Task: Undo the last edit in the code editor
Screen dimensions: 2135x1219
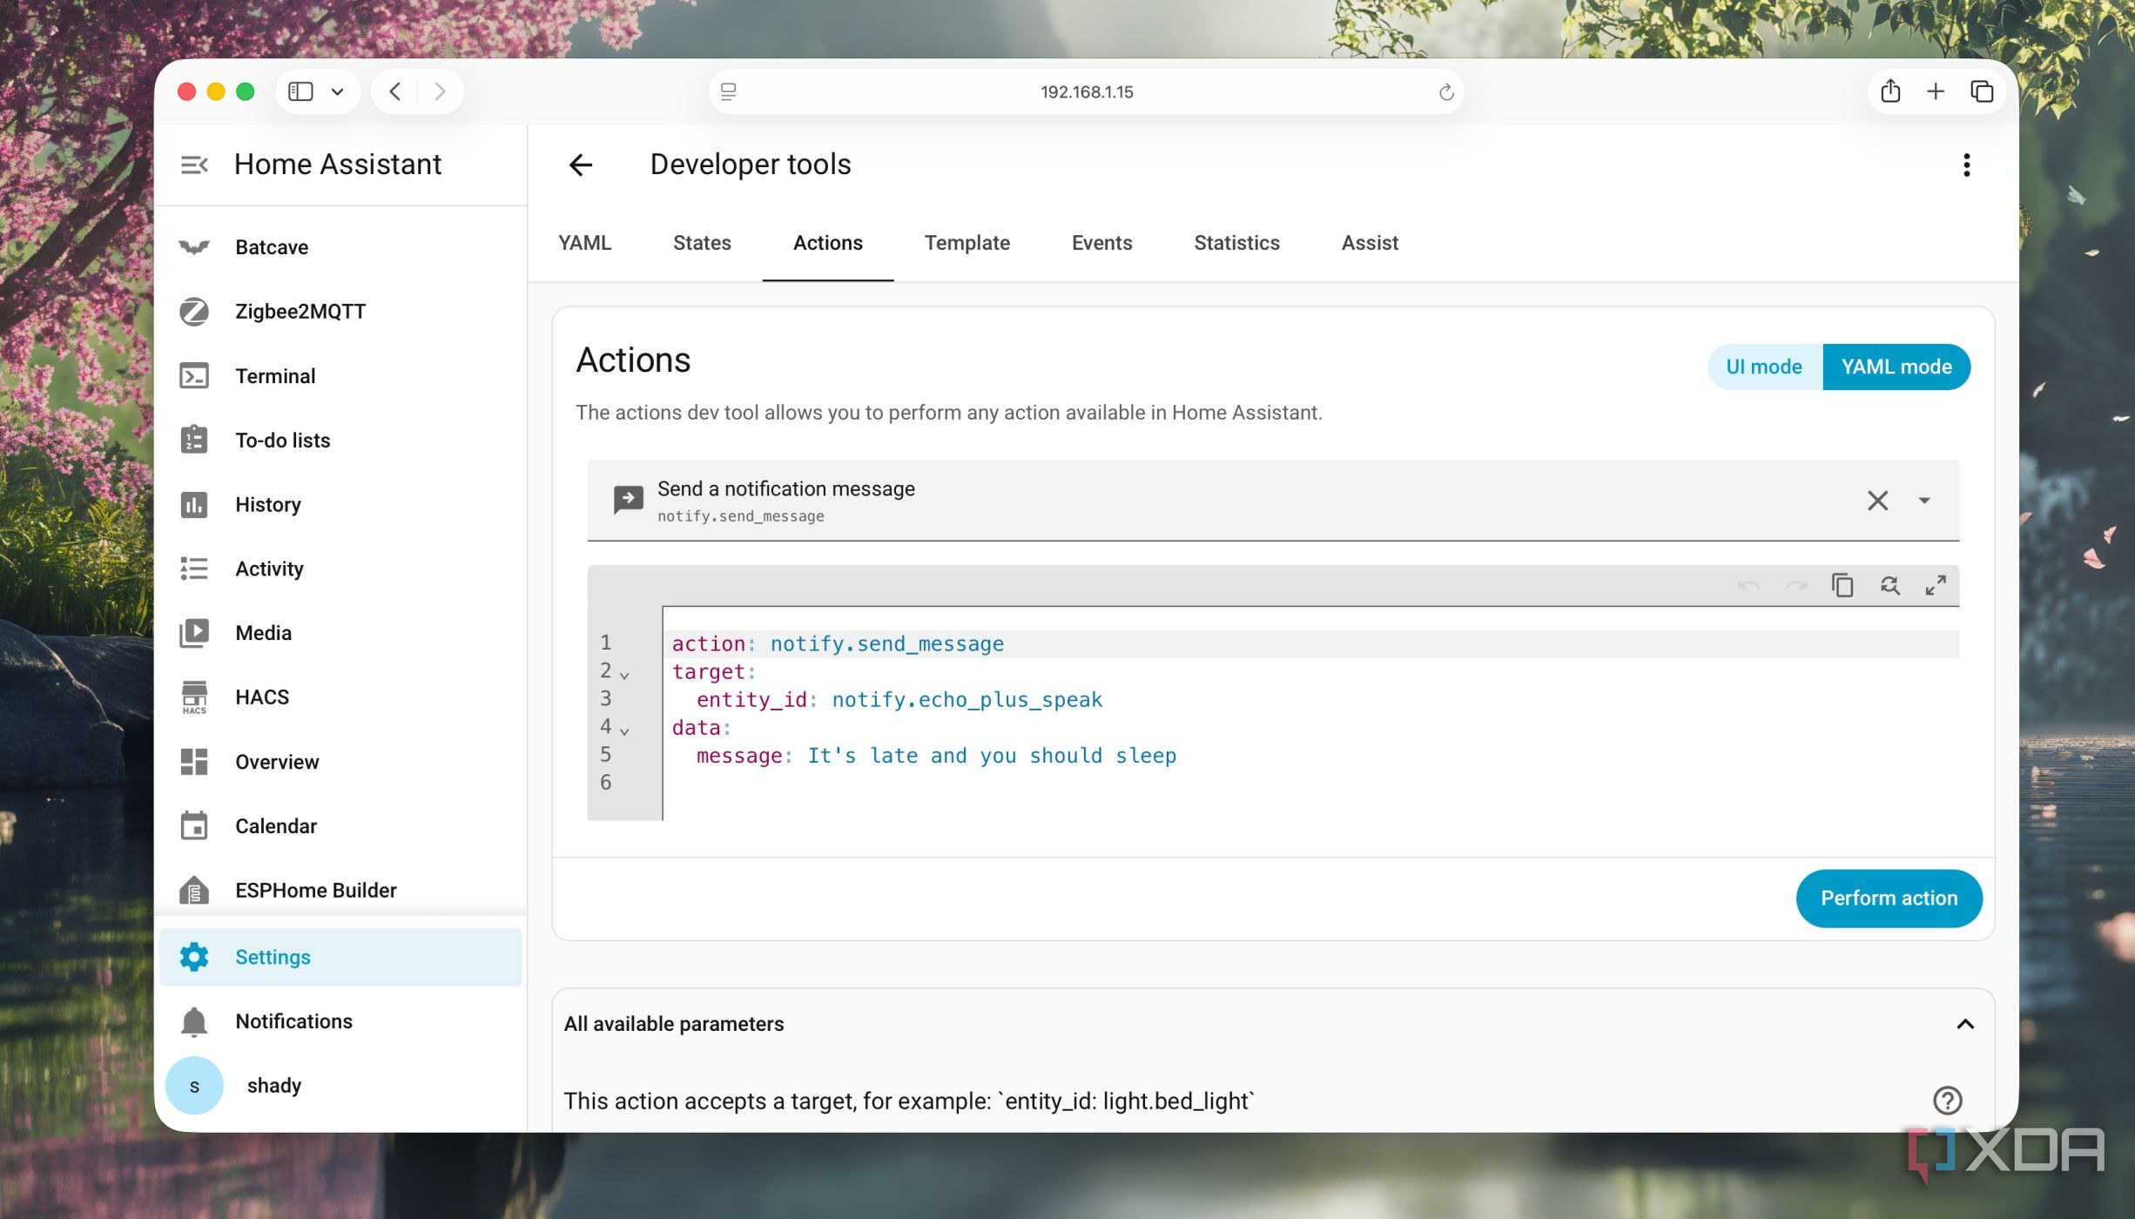Action: (x=1748, y=586)
